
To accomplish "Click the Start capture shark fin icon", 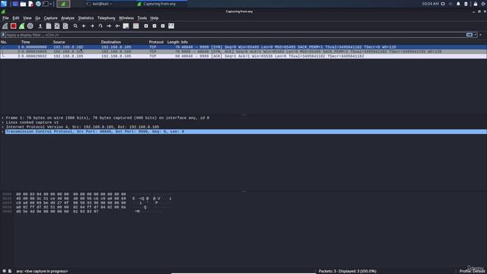I will tap(5, 26).
